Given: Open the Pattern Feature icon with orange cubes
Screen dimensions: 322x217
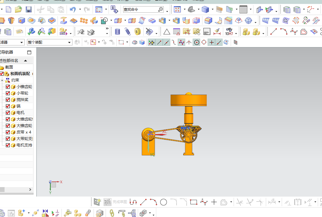Looking at the screenshot, I should coord(84,20).
